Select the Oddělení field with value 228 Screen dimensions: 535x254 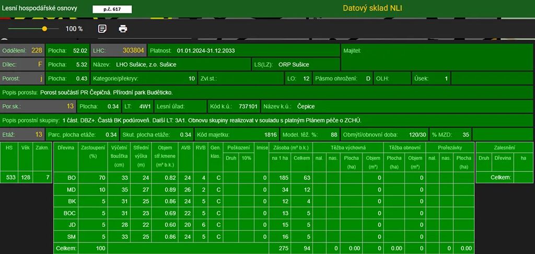click(x=22, y=51)
